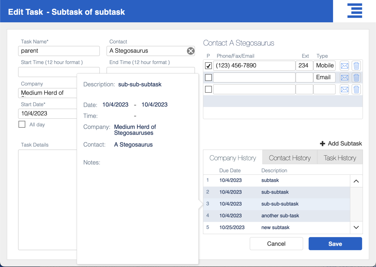Click the blank phone field in the Email row
Screen dimensions: 376x267
coord(254,77)
